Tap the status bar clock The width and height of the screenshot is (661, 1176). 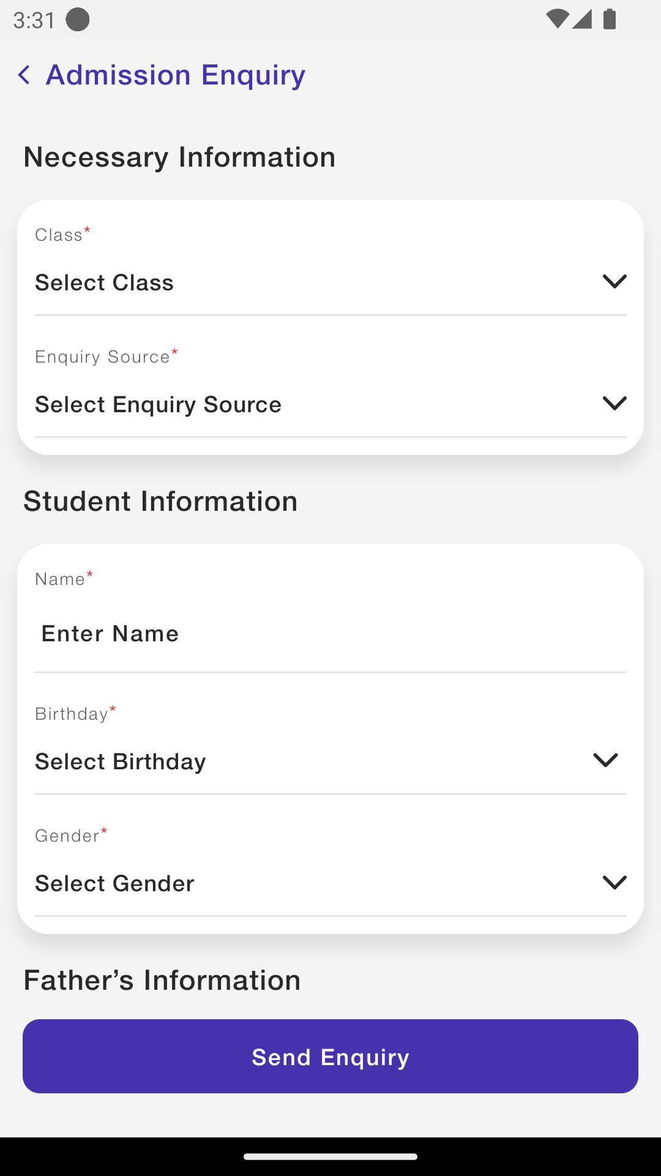tap(34, 20)
